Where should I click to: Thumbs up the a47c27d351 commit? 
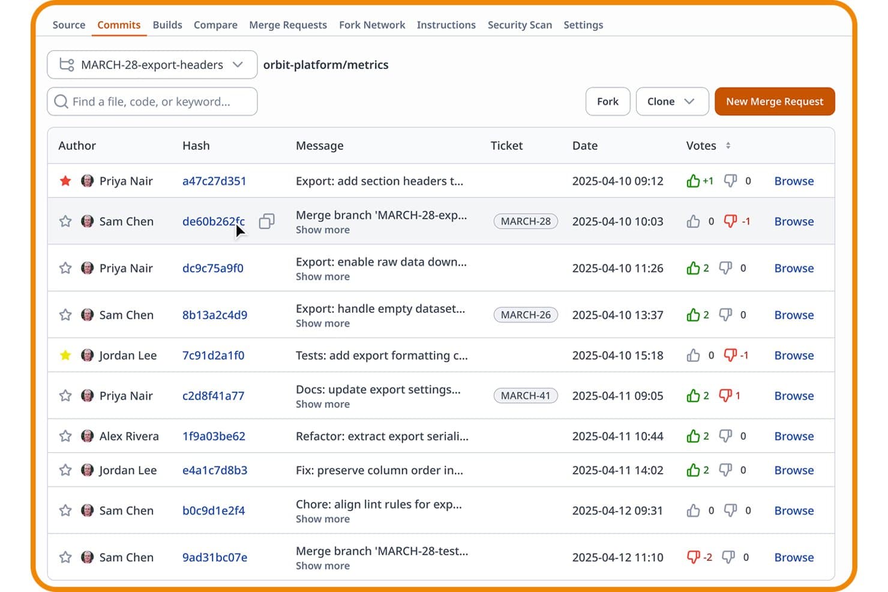point(693,181)
